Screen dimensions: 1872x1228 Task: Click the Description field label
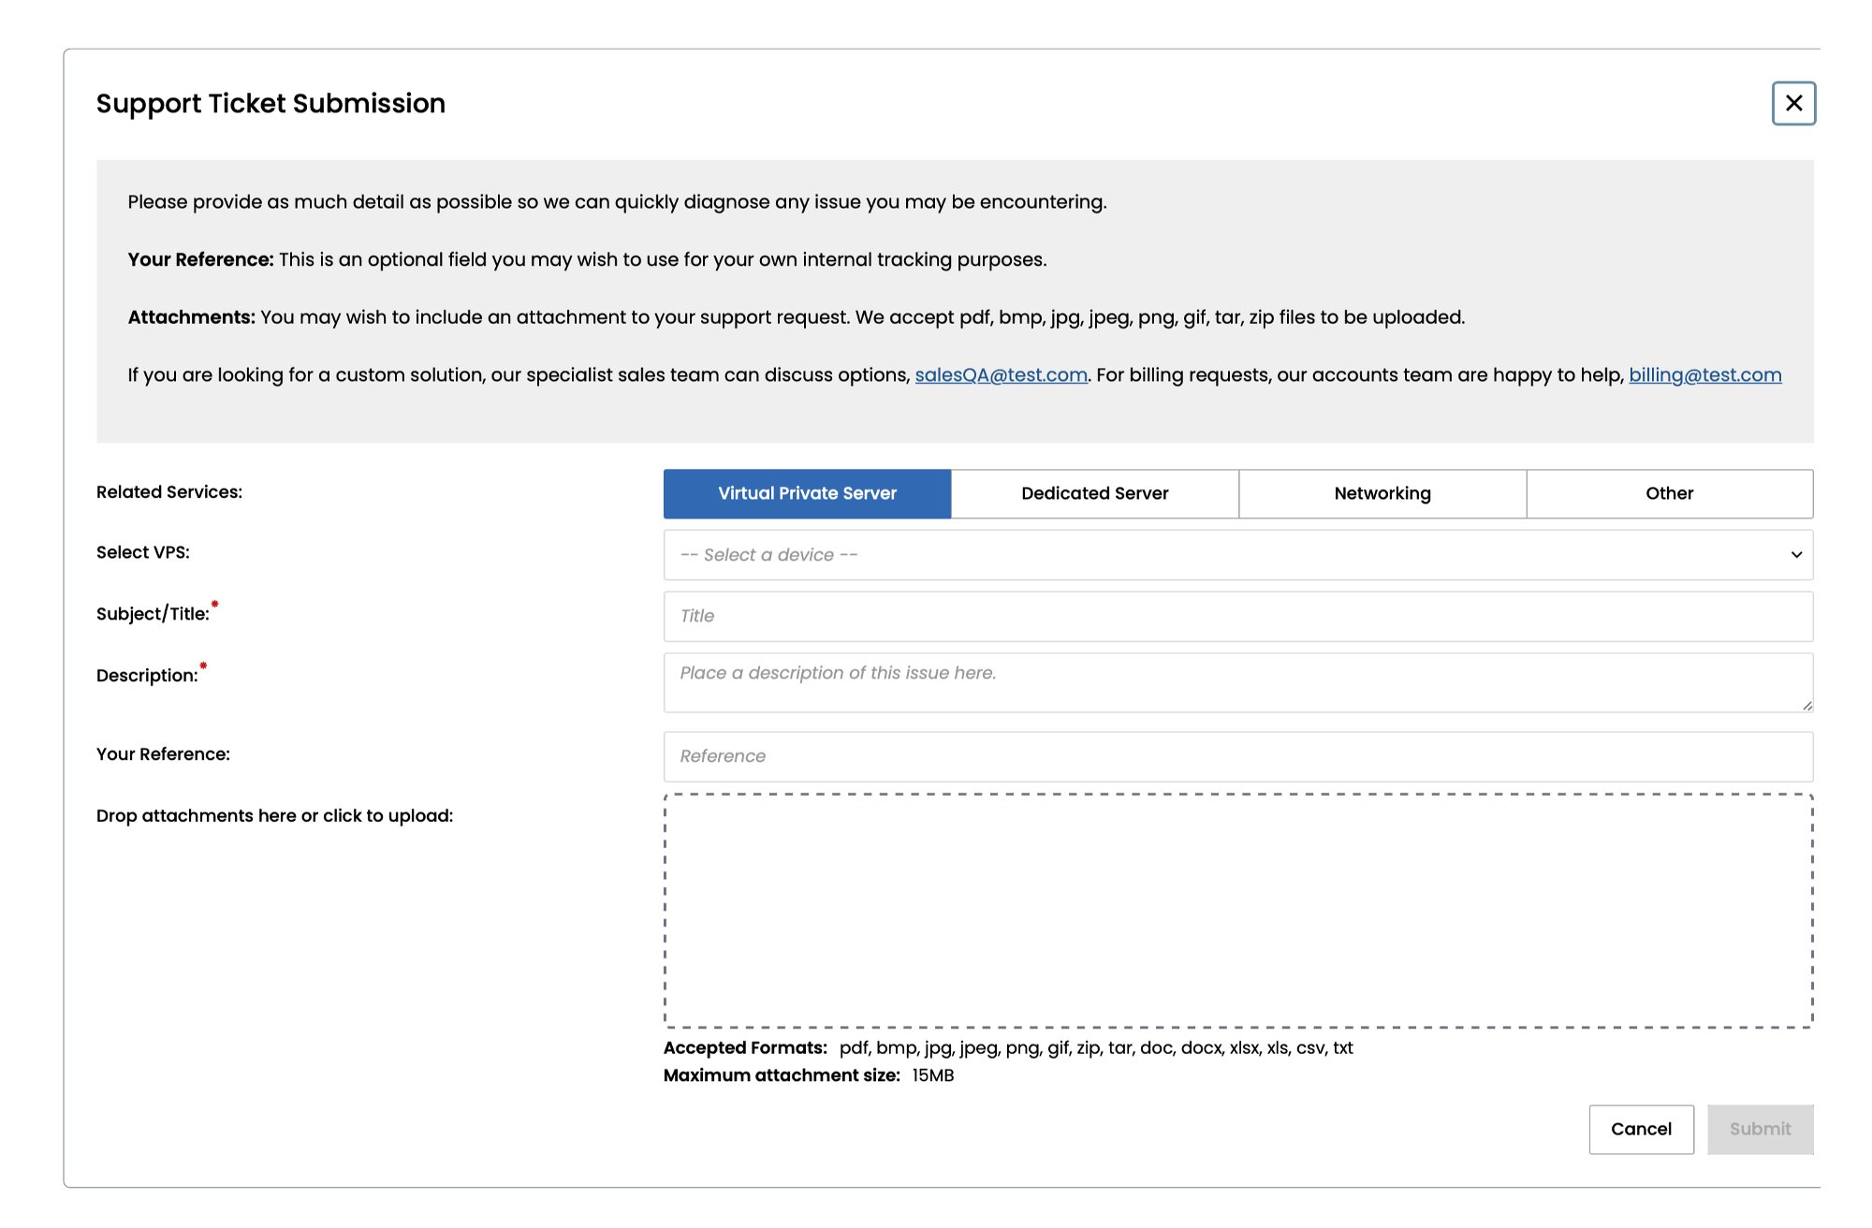[x=147, y=676]
